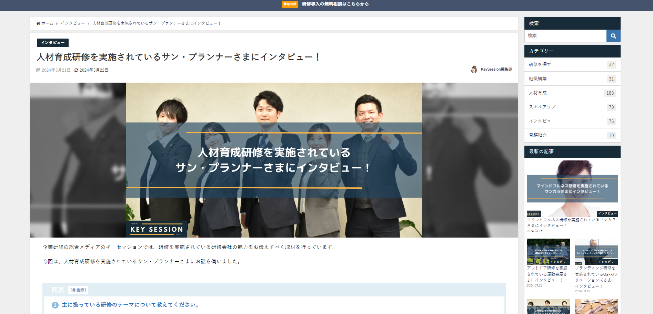This screenshot has width=653, height=314.
Task: Click the KeySession編集部 author avatar
Action: (474, 70)
